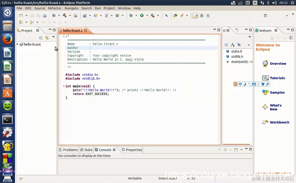Click the New C source file icon
Viewport: 296px width, 183px height.
coord(107,16)
